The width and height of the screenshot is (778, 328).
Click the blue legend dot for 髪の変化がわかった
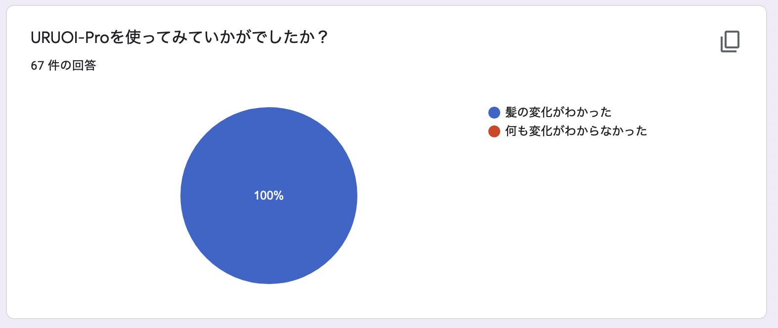[494, 113]
